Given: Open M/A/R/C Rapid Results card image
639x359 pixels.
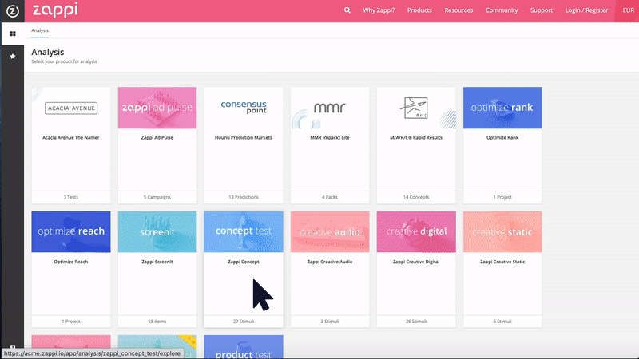Looking at the screenshot, I should [416, 108].
